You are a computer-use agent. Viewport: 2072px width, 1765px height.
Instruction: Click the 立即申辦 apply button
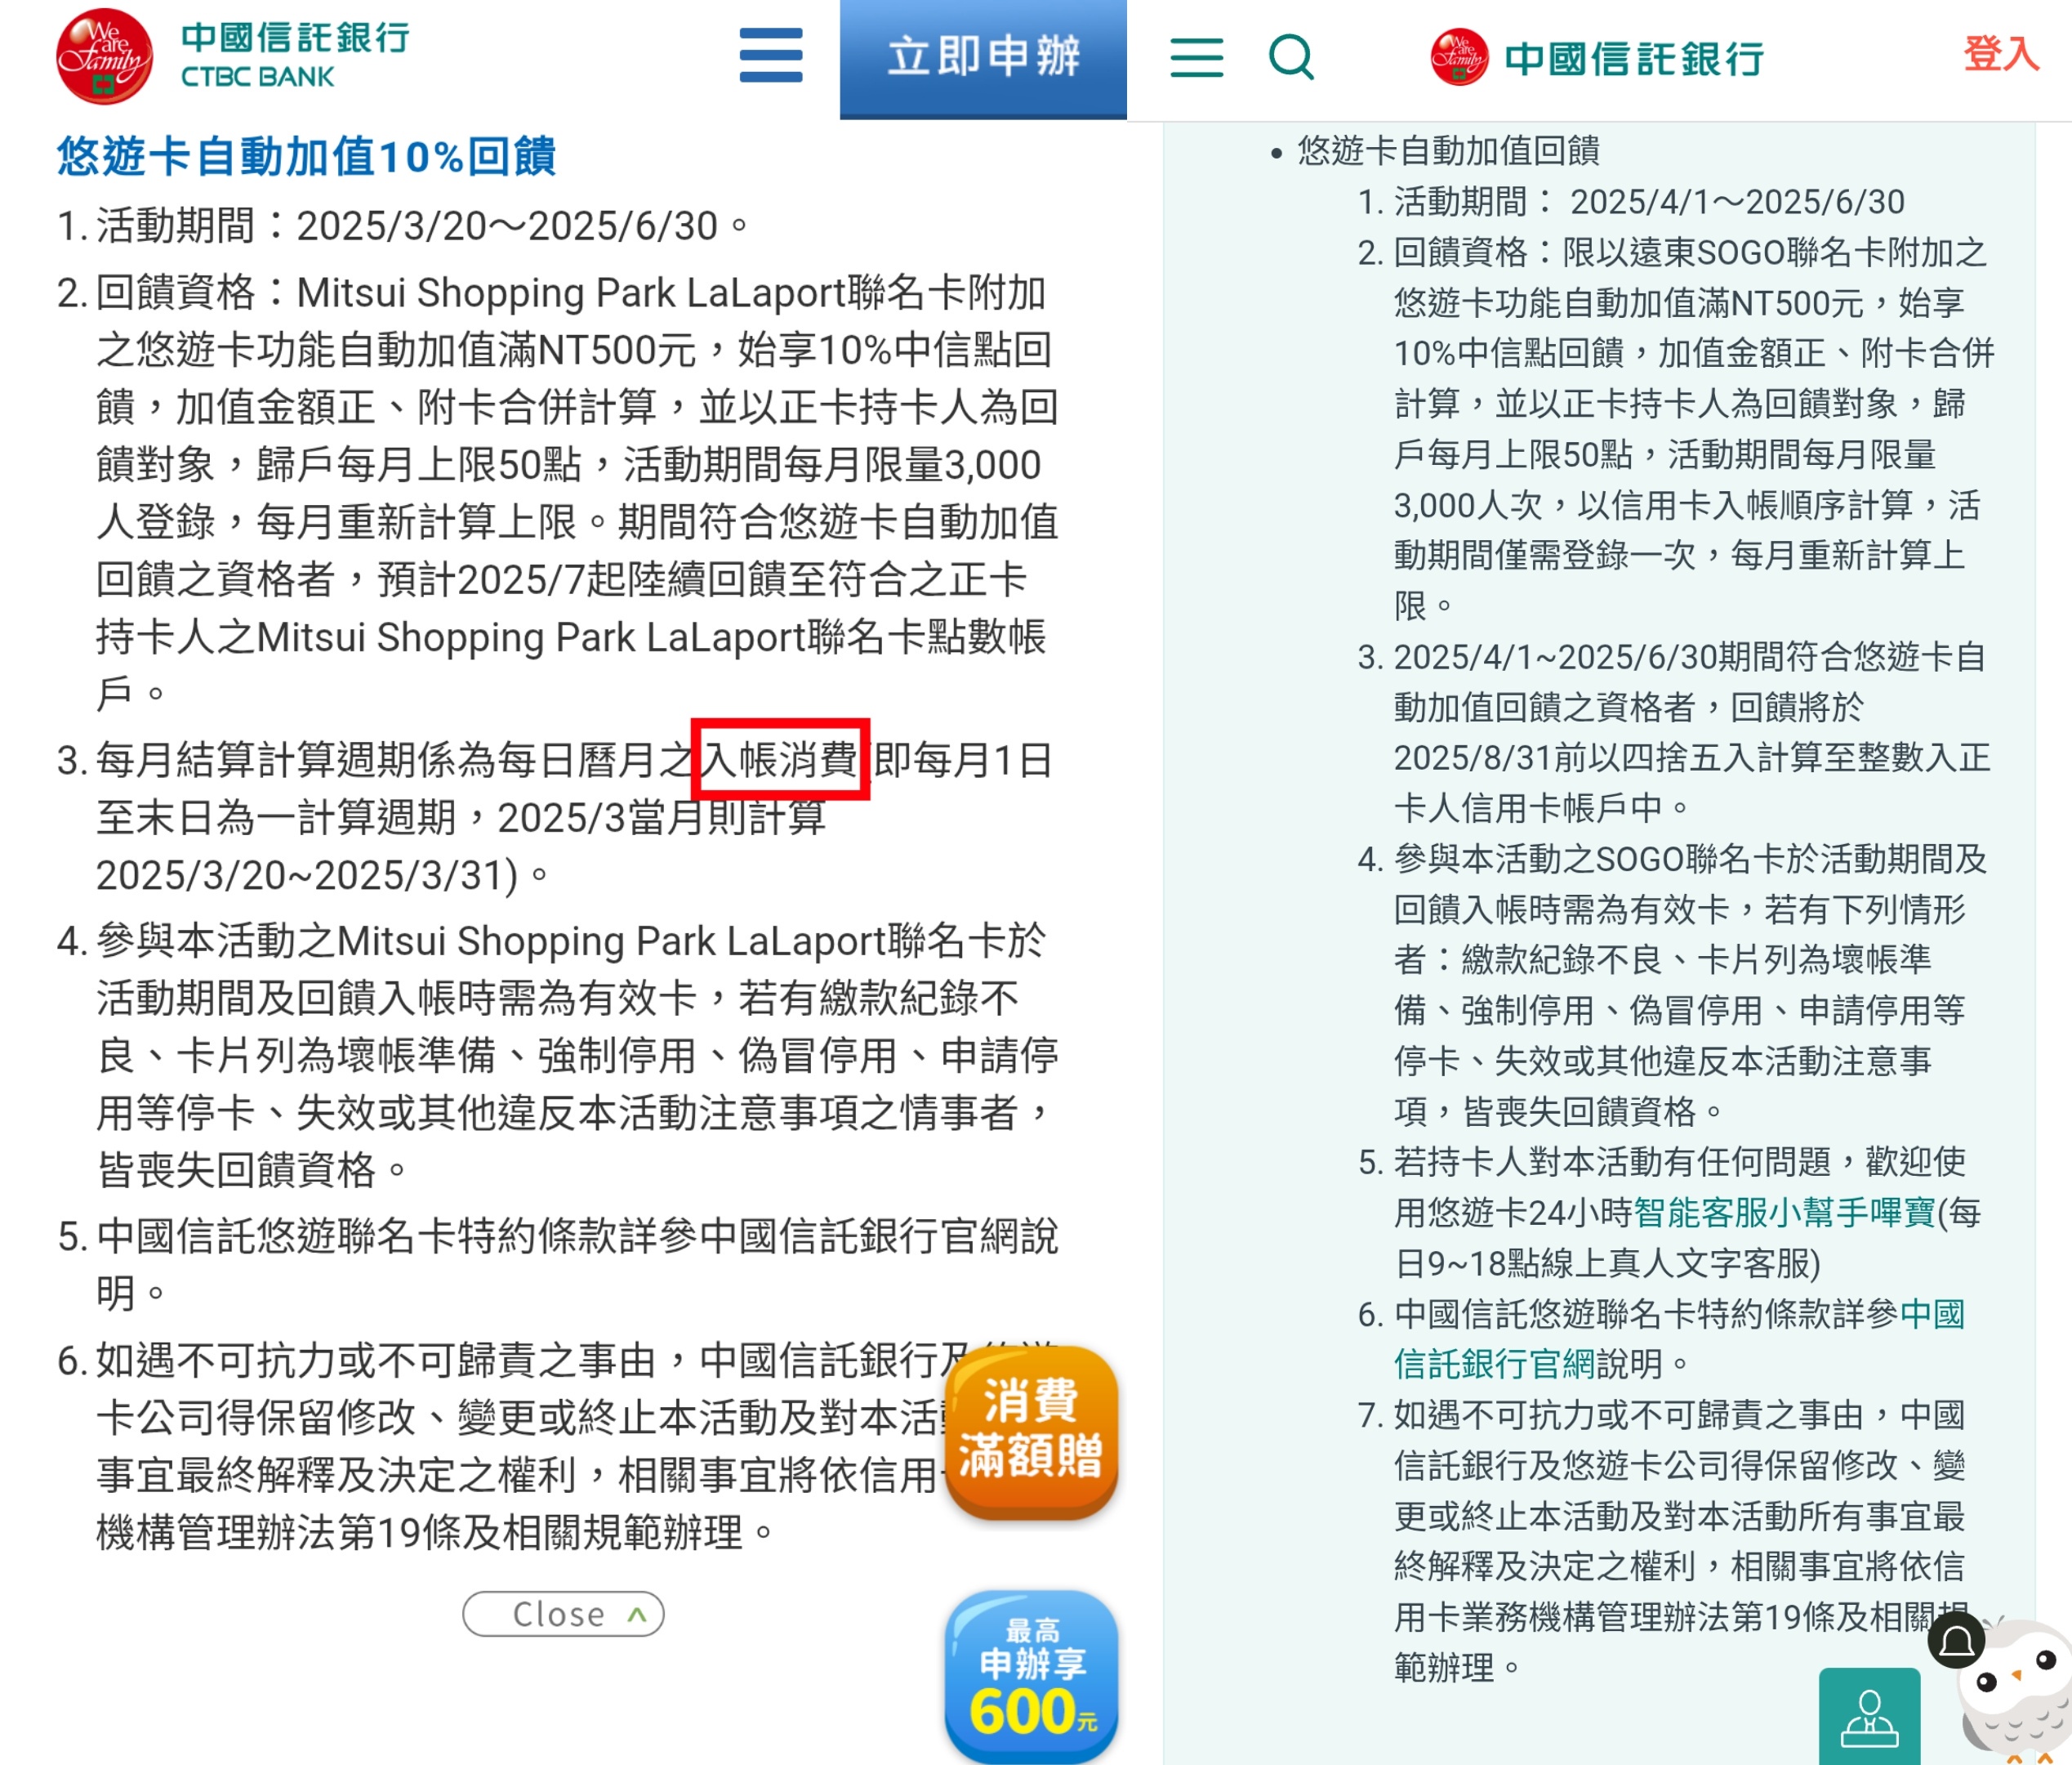983,58
